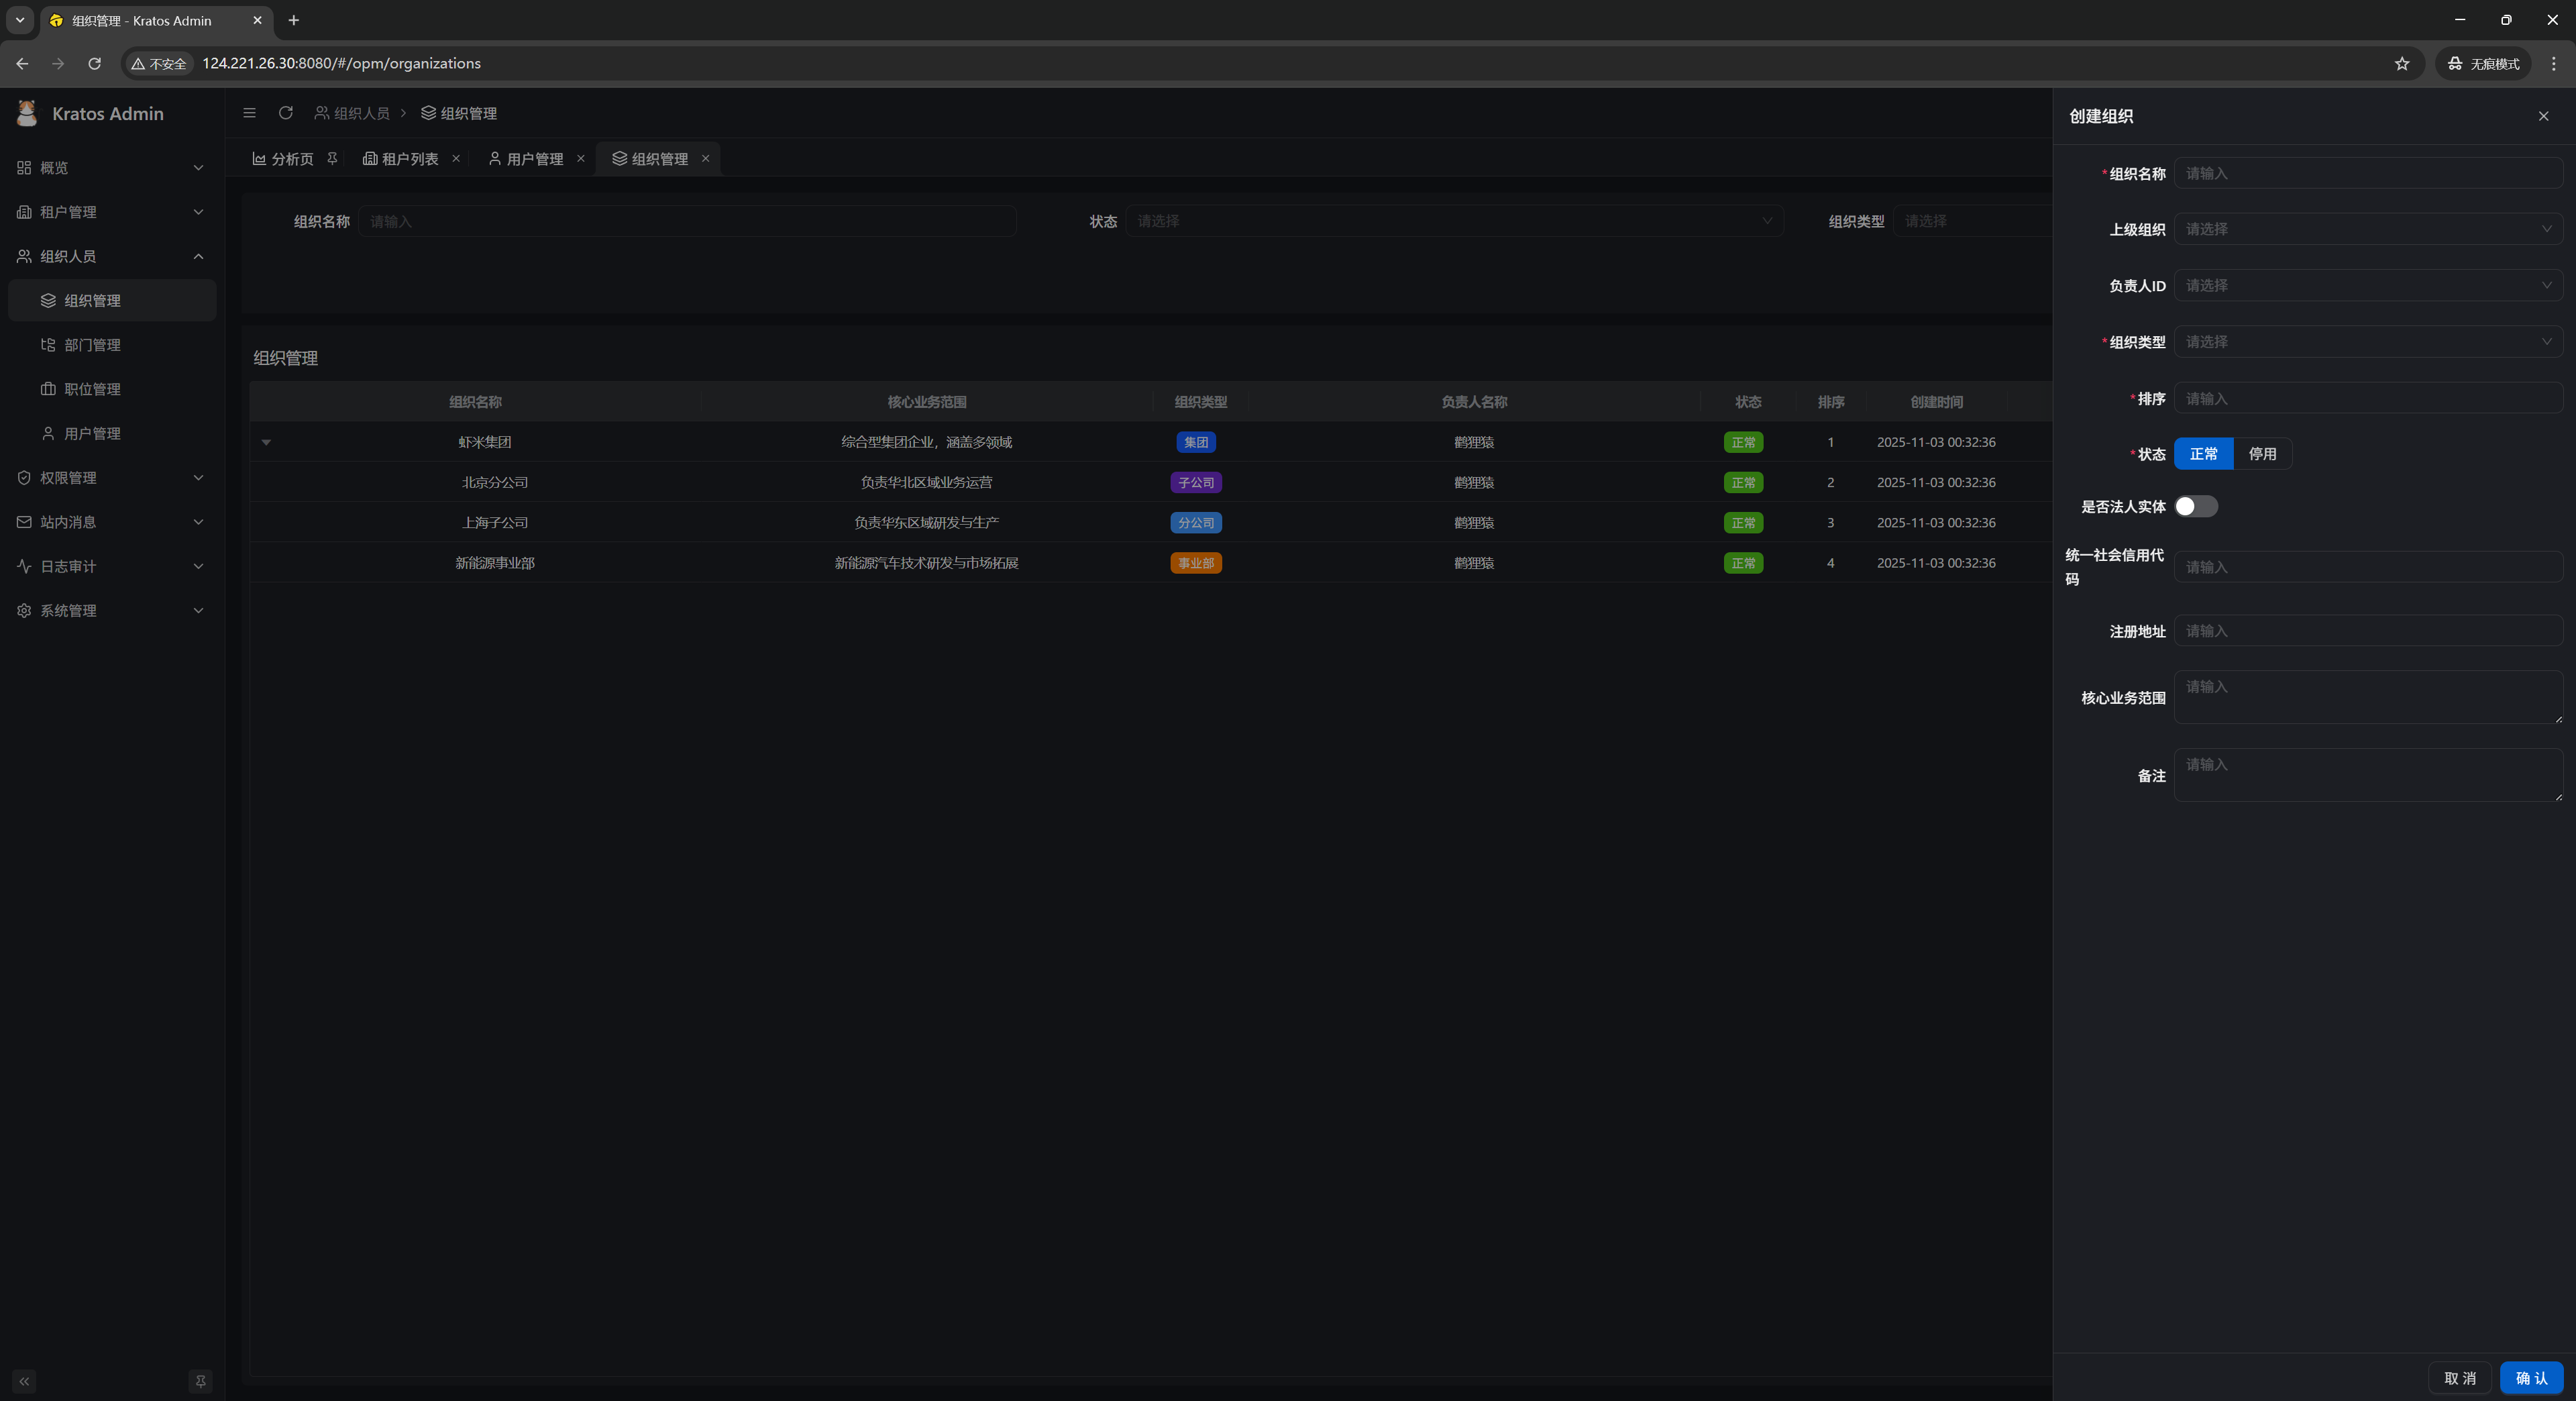Collapse the 虾米集团 tree row
This screenshot has height=1401, width=2576.
pos(267,442)
